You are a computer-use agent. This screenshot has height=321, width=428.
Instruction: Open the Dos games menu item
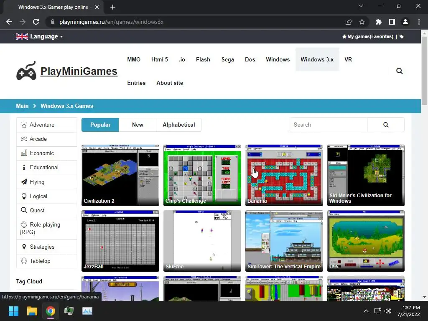tap(250, 59)
